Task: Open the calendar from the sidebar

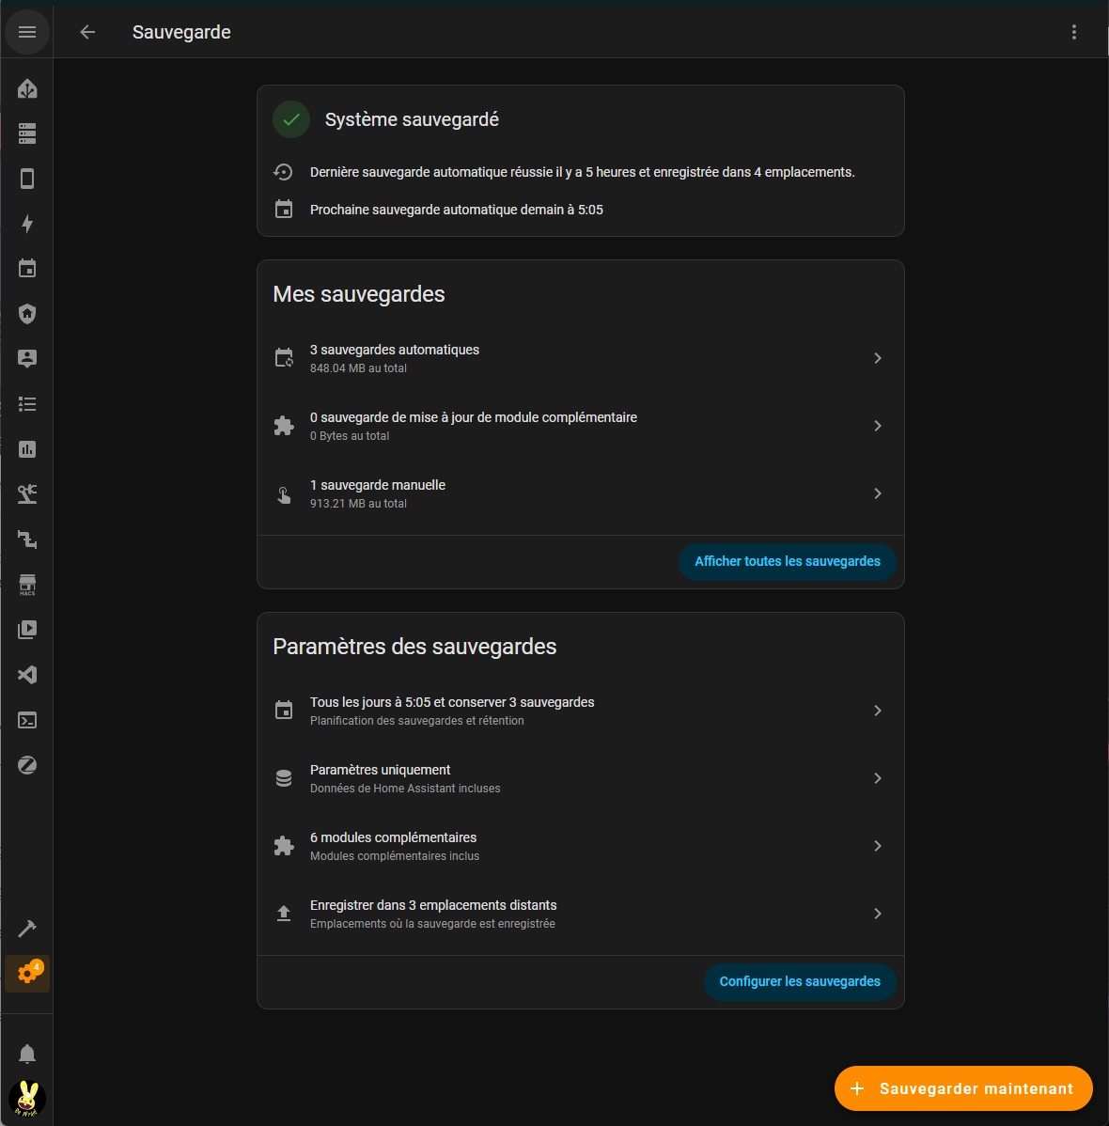Action: 26,269
